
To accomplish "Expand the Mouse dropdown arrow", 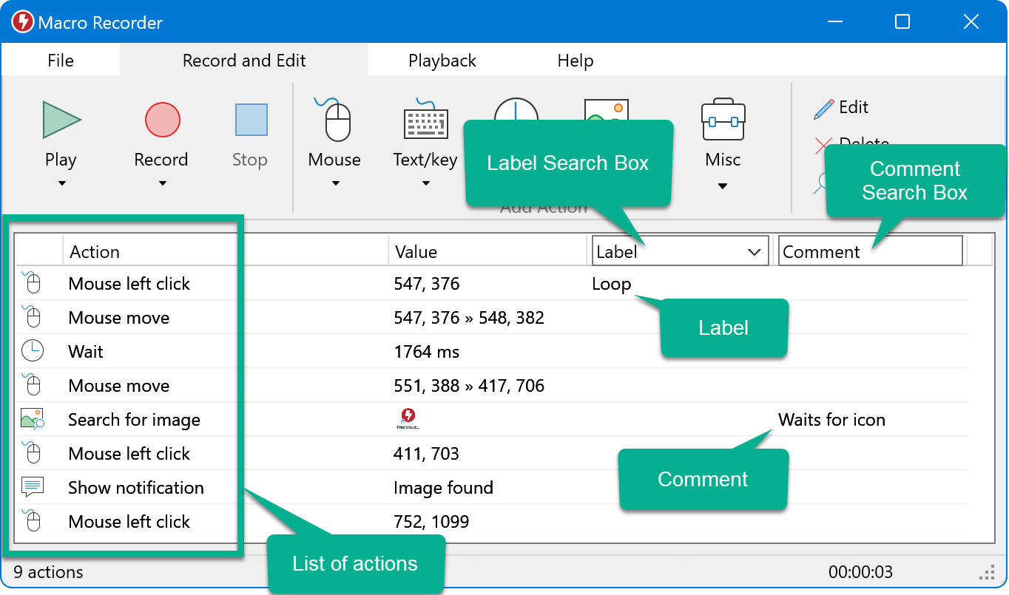I will (x=335, y=184).
